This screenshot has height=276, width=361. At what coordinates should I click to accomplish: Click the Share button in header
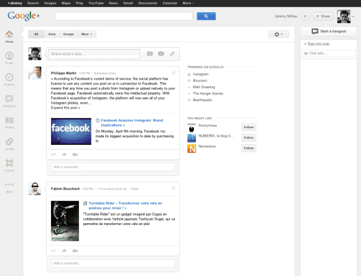click(323, 16)
